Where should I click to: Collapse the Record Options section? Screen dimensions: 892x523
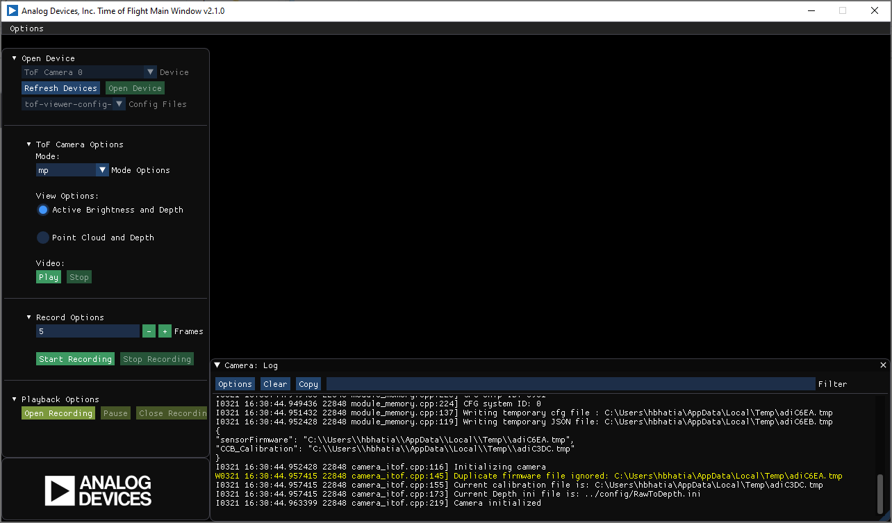coord(28,317)
